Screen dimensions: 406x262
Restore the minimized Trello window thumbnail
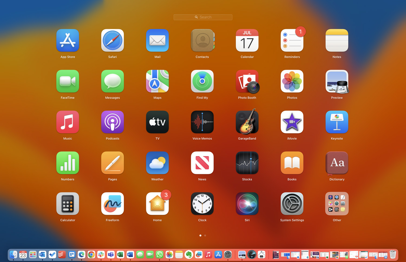point(383,255)
